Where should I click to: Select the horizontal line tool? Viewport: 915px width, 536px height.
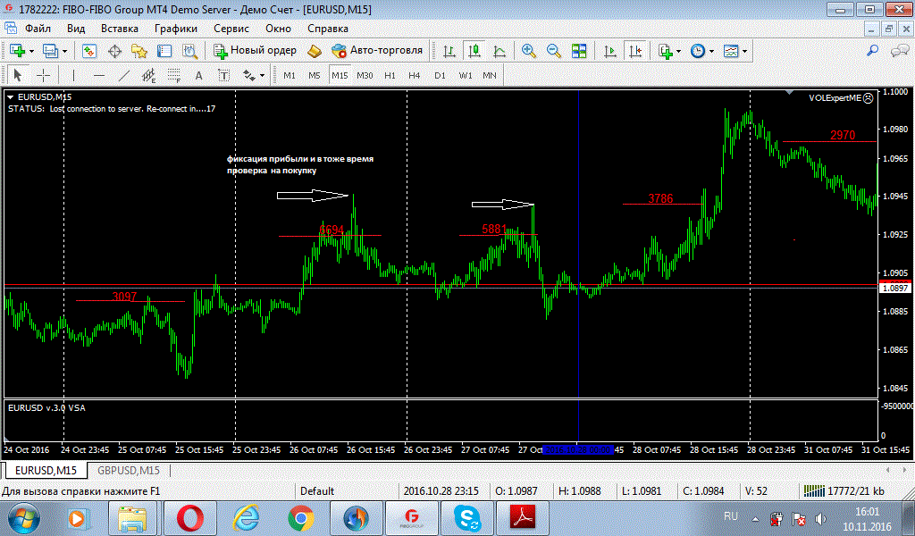[x=99, y=75]
